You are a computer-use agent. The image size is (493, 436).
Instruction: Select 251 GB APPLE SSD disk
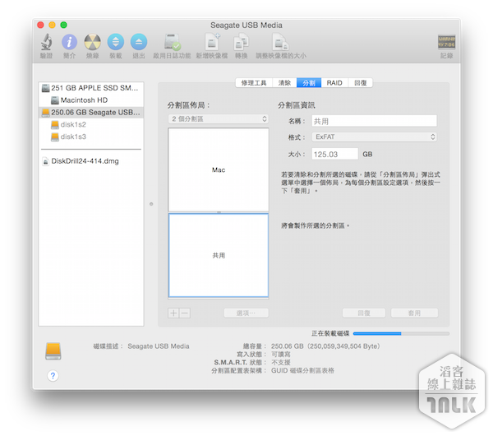tap(91, 88)
